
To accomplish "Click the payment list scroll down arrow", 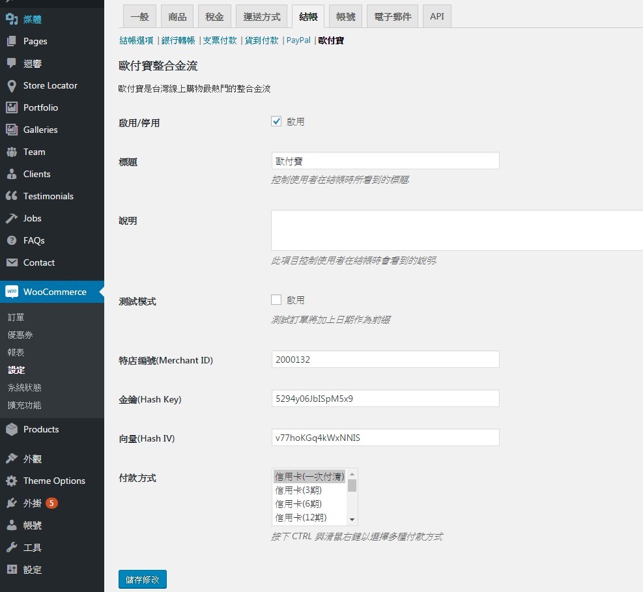I will (x=352, y=520).
